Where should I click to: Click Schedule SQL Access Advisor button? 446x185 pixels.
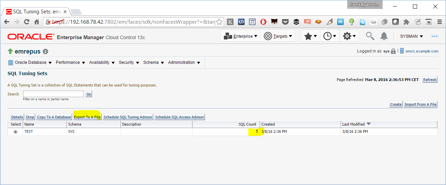180,117
